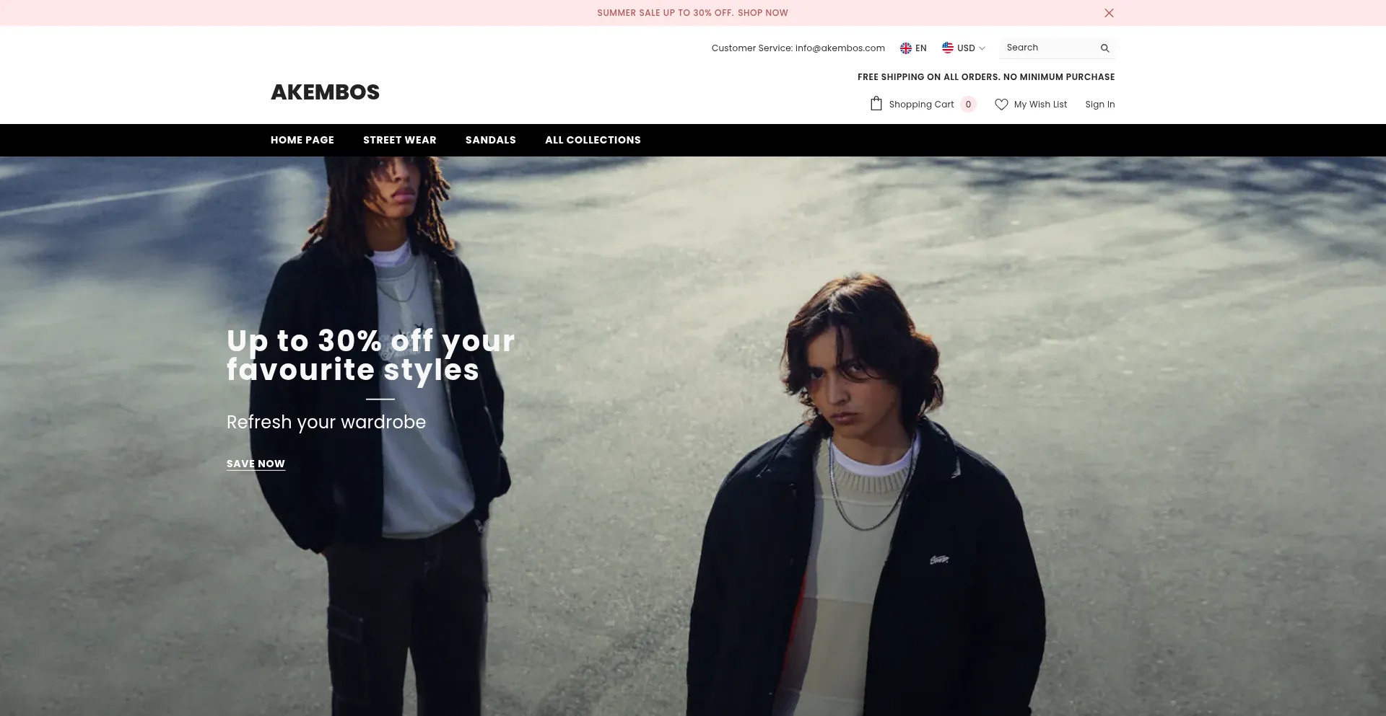Browse All Collections from the nav bar

click(x=593, y=140)
